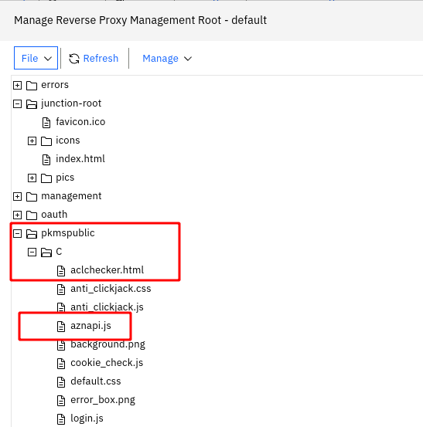423x427 pixels.
Task: Click the errors folder icon
Action: [x=32, y=86]
